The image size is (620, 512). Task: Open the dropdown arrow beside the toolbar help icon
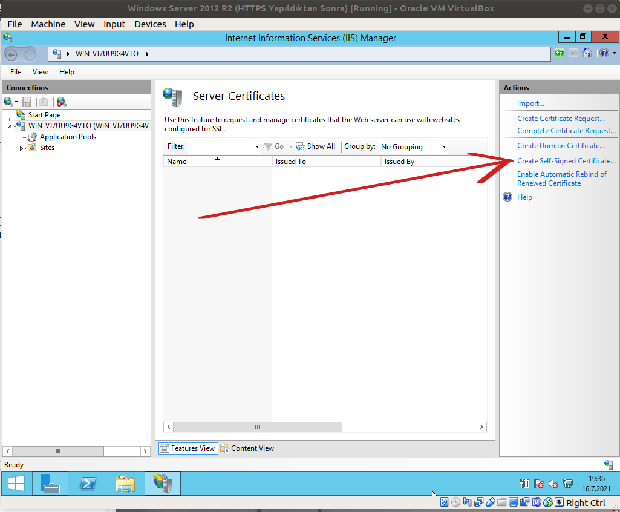pyautogui.click(x=614, y=53)
